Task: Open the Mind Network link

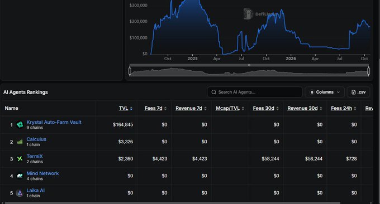Action: tap(42, 173)
